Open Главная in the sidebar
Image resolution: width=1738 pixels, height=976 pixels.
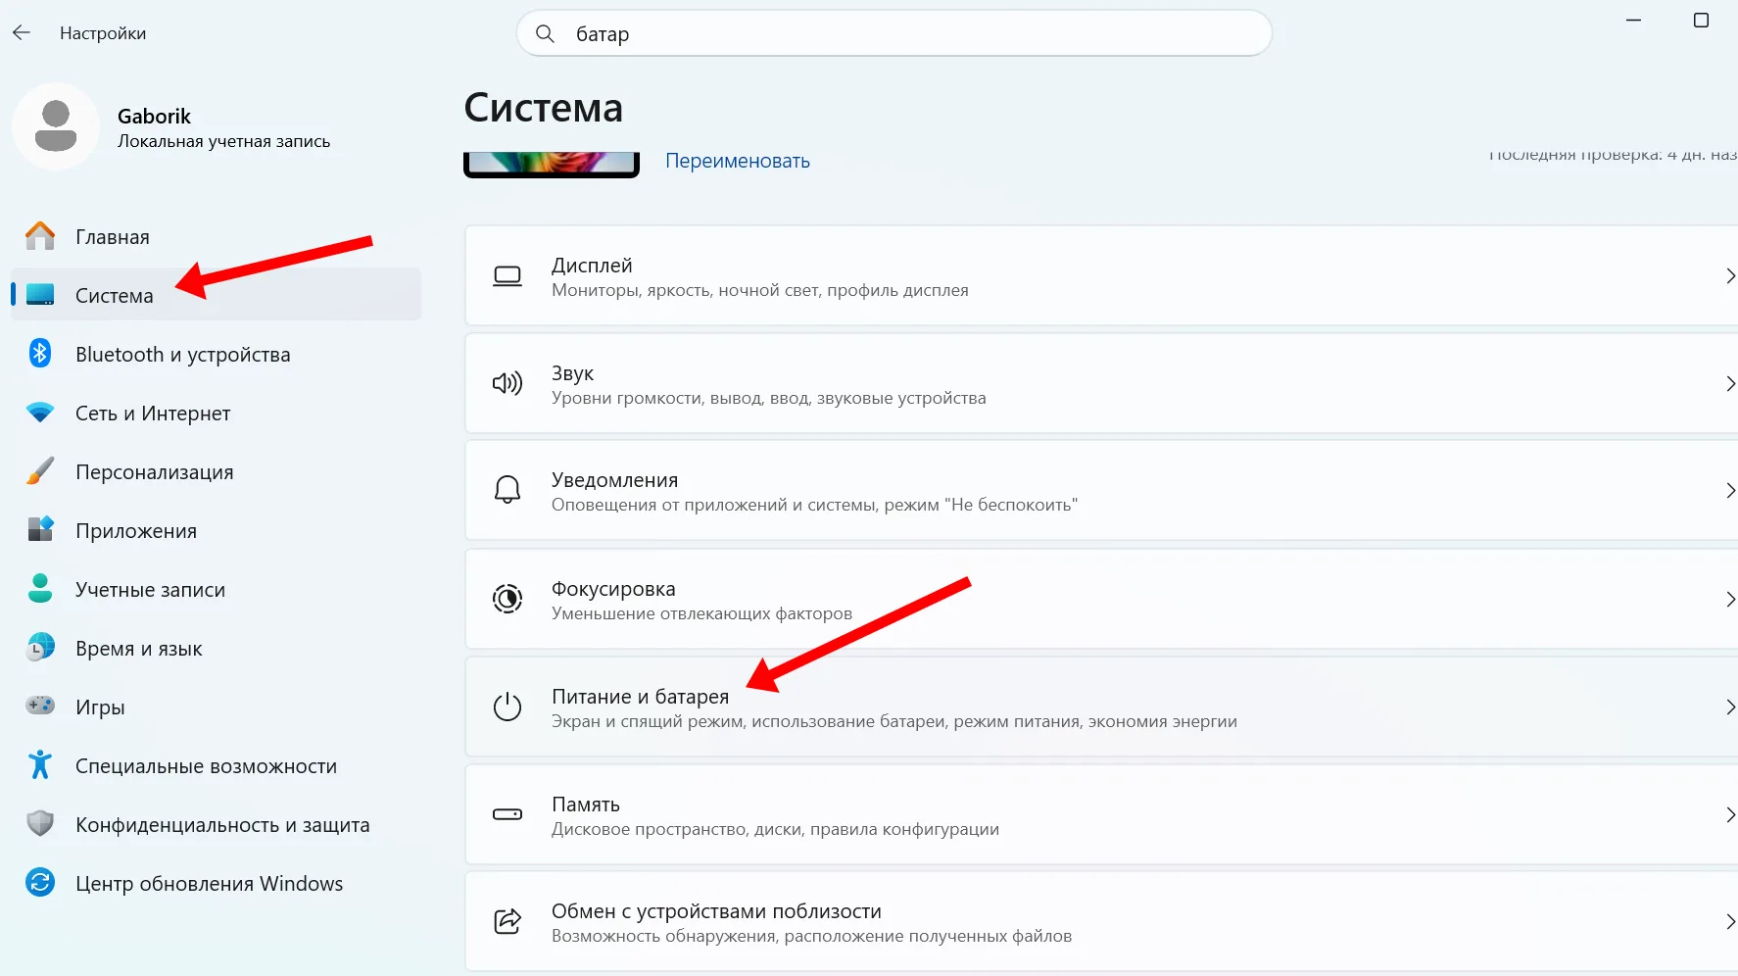tap(216, 236)
